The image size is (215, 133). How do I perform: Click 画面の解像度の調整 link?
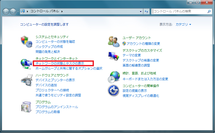pos(136,65)
